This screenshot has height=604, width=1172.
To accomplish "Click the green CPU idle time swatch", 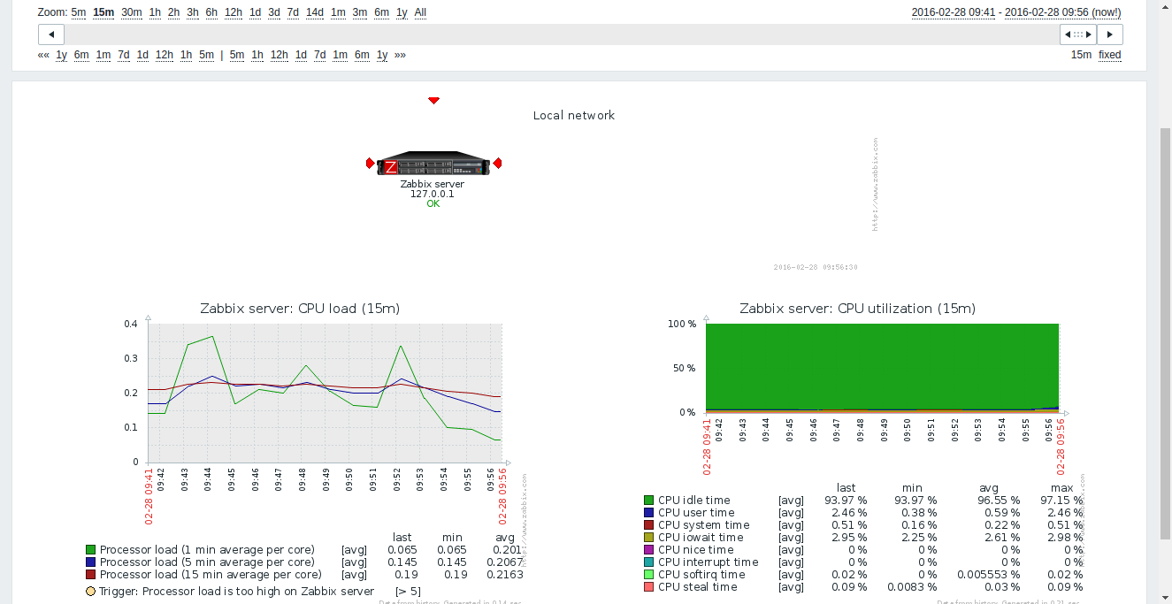I will (x=649, y=501).
